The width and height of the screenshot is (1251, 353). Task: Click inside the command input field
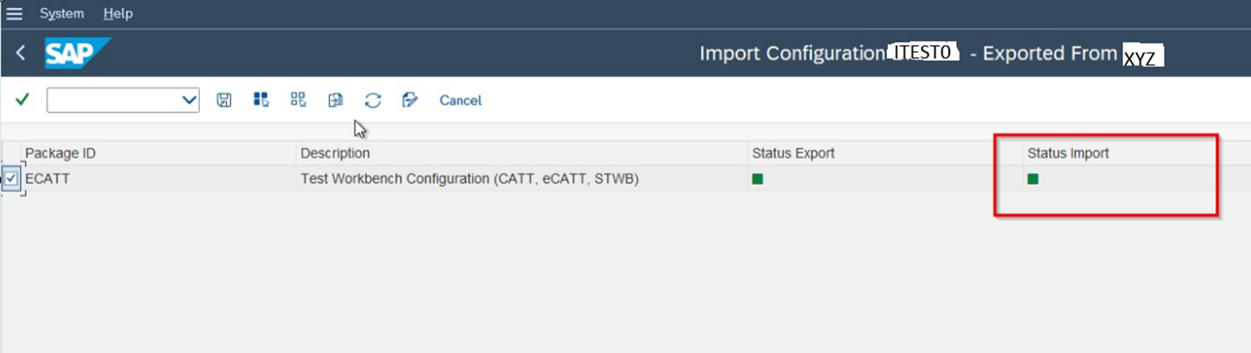113,100
